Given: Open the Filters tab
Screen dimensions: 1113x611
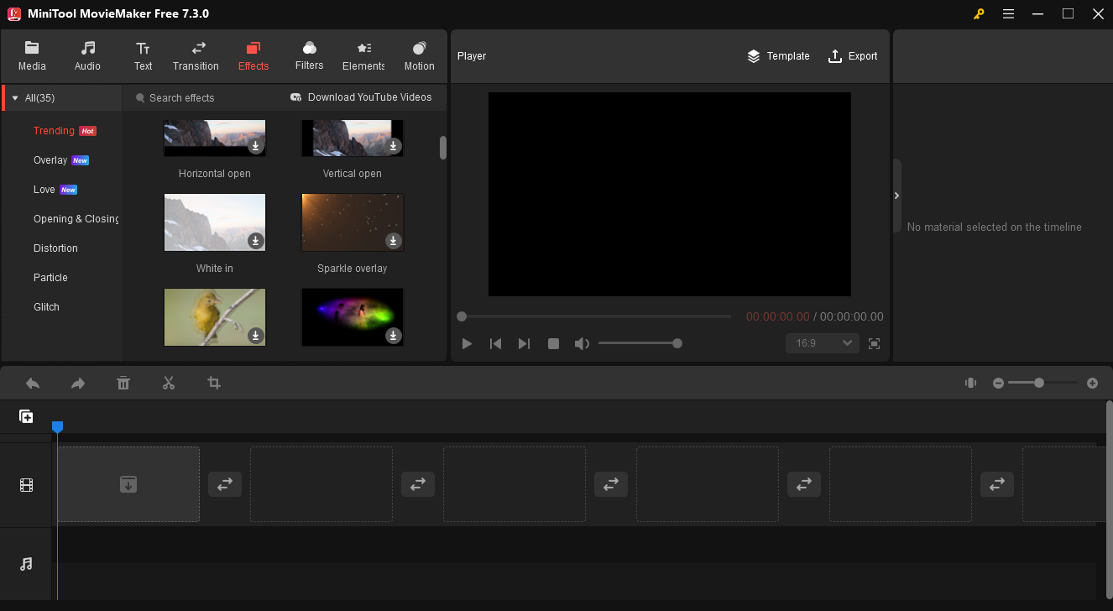Looking at the screenshot, I should click(x=309, y=56).
